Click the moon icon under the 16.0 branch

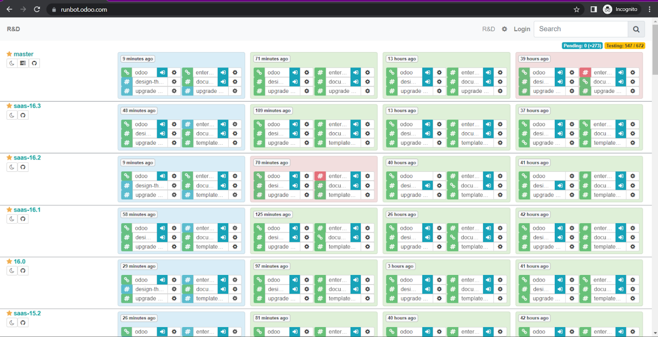pyautogui.click(x=12, y=270)
